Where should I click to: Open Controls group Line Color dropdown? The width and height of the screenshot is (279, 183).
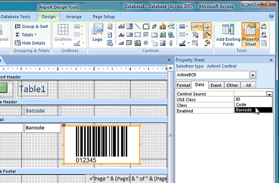pyautogui.click(x=184, y=43)
